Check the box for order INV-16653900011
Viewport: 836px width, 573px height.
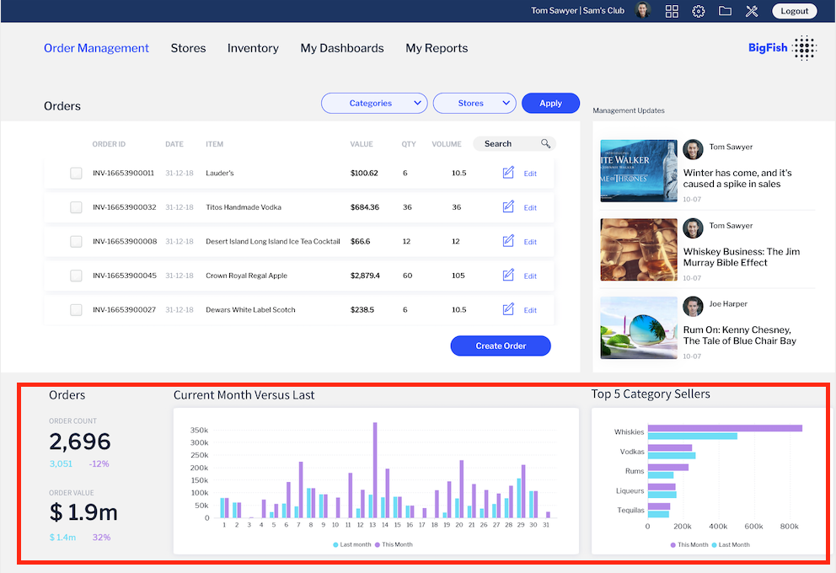[76, 174]
